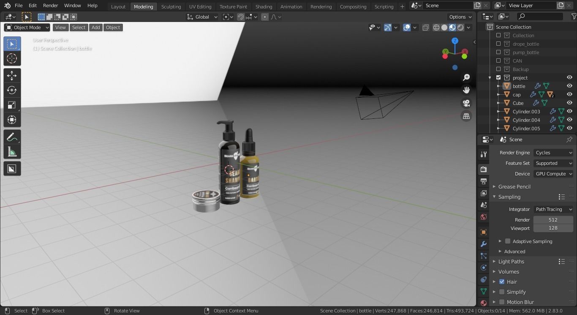Click the viewport Select menu button
Screen dimensions: 577x315
[79, 27]
